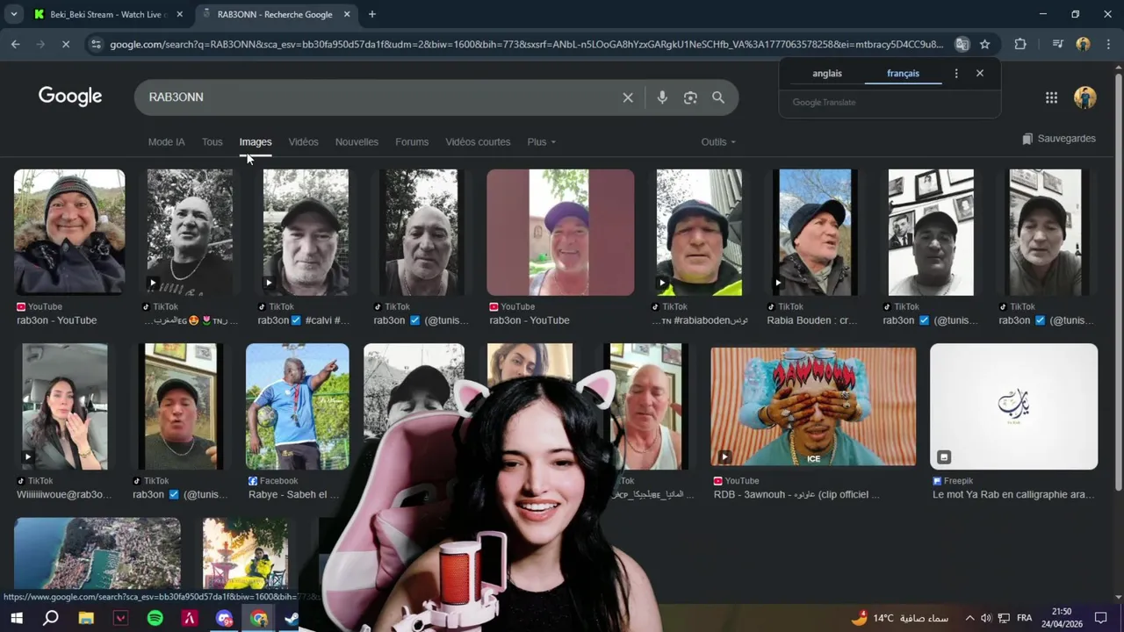Open the Rabia Bouden TikTok thumbnail
Image resolution: width=1124 pixels, height=632 pixels.
pos(815,233)
